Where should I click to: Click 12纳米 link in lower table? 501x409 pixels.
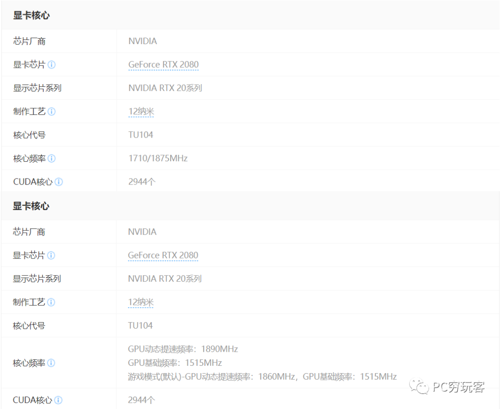pos(141,302)
